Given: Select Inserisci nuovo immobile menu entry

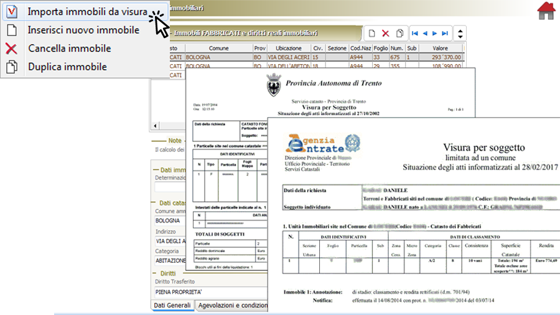Looking at the screenshot, I should pyautogui.click(x=83, y=30).
